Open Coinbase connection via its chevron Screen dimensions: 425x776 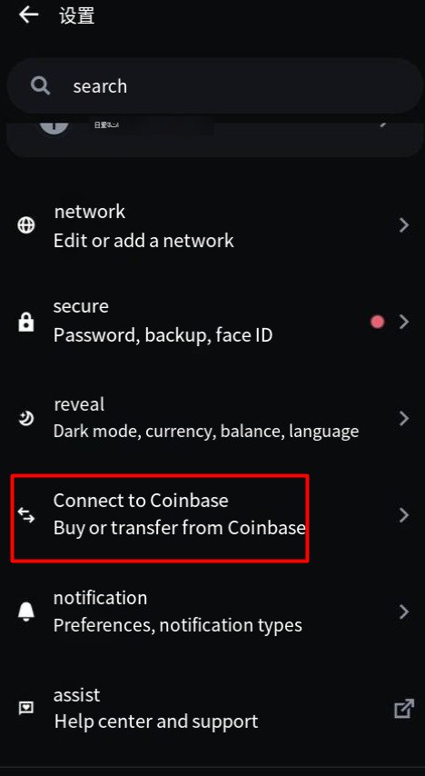pos(404,515)
